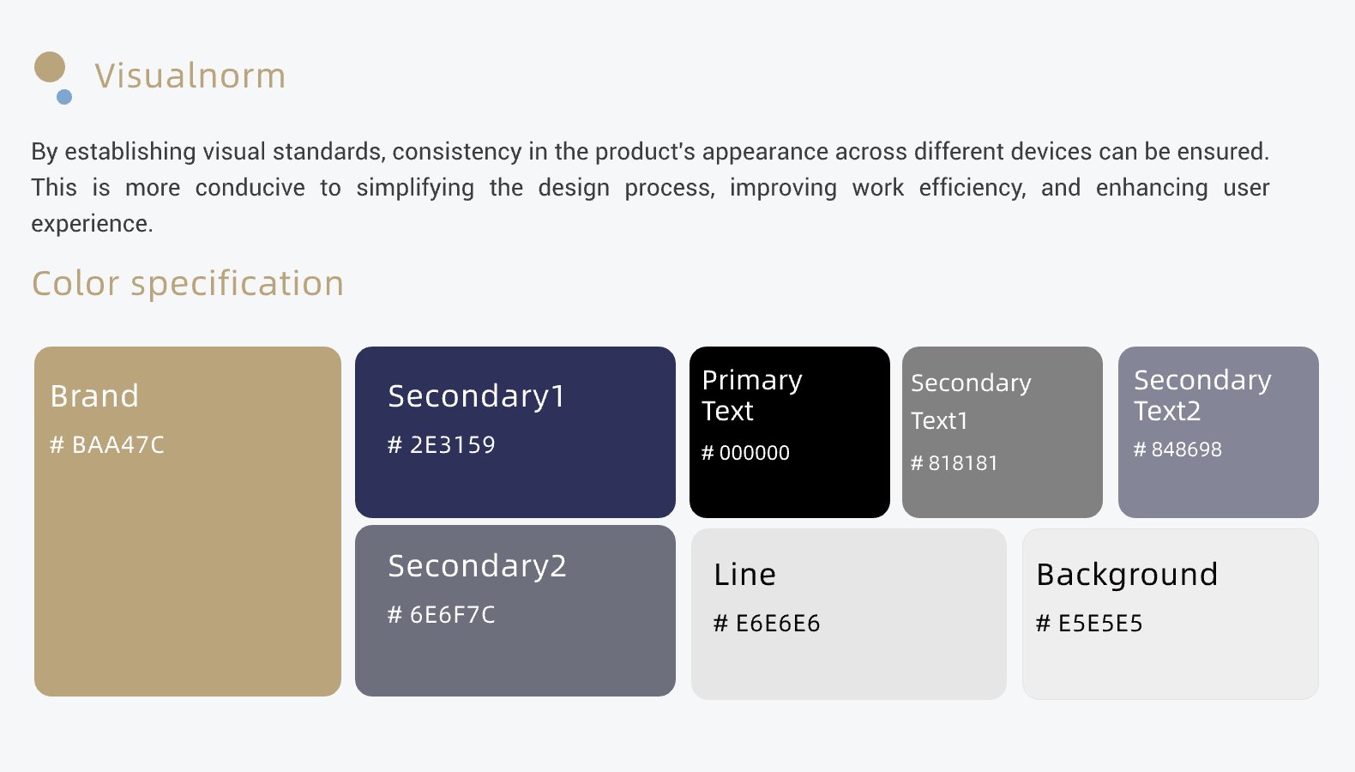The width and height of the screenshot is (1355, 772).
Task: Click the Visualnorm title text
Action: click(x=190, y=75)
